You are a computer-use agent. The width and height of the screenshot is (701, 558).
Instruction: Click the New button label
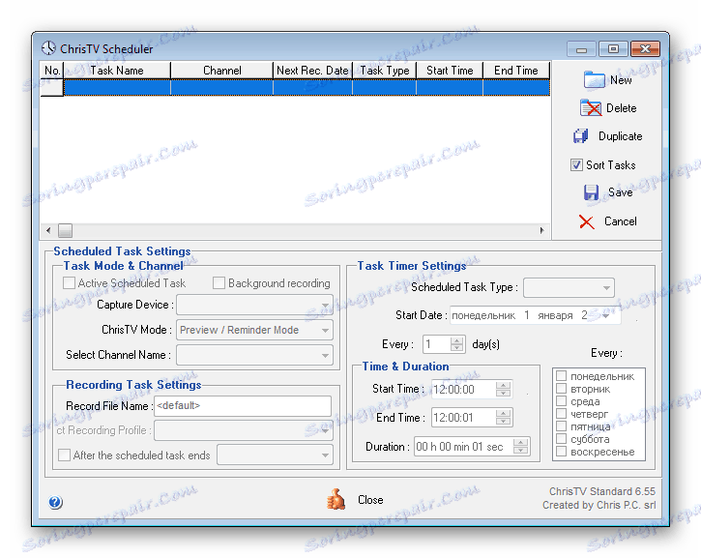(x=621, y=80)
